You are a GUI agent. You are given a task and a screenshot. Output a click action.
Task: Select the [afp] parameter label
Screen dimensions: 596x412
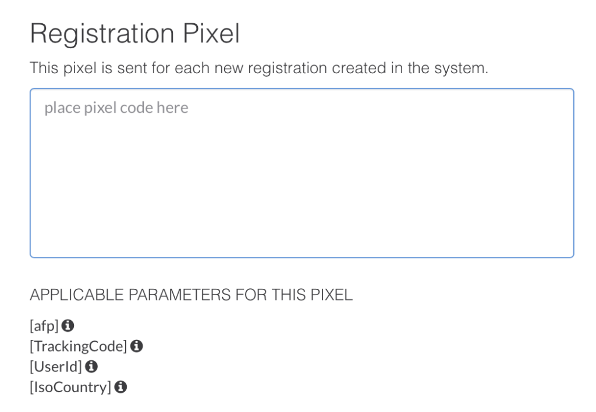click(44, 326)
